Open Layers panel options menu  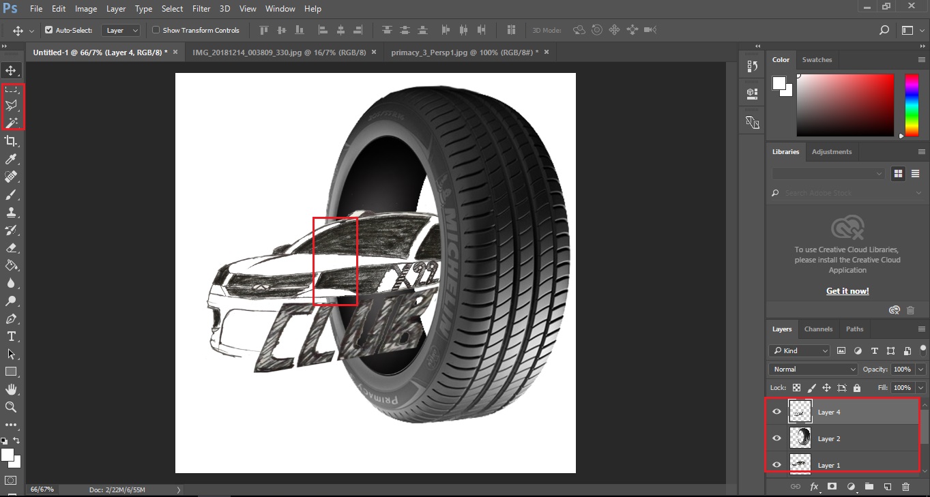(921, 329)
